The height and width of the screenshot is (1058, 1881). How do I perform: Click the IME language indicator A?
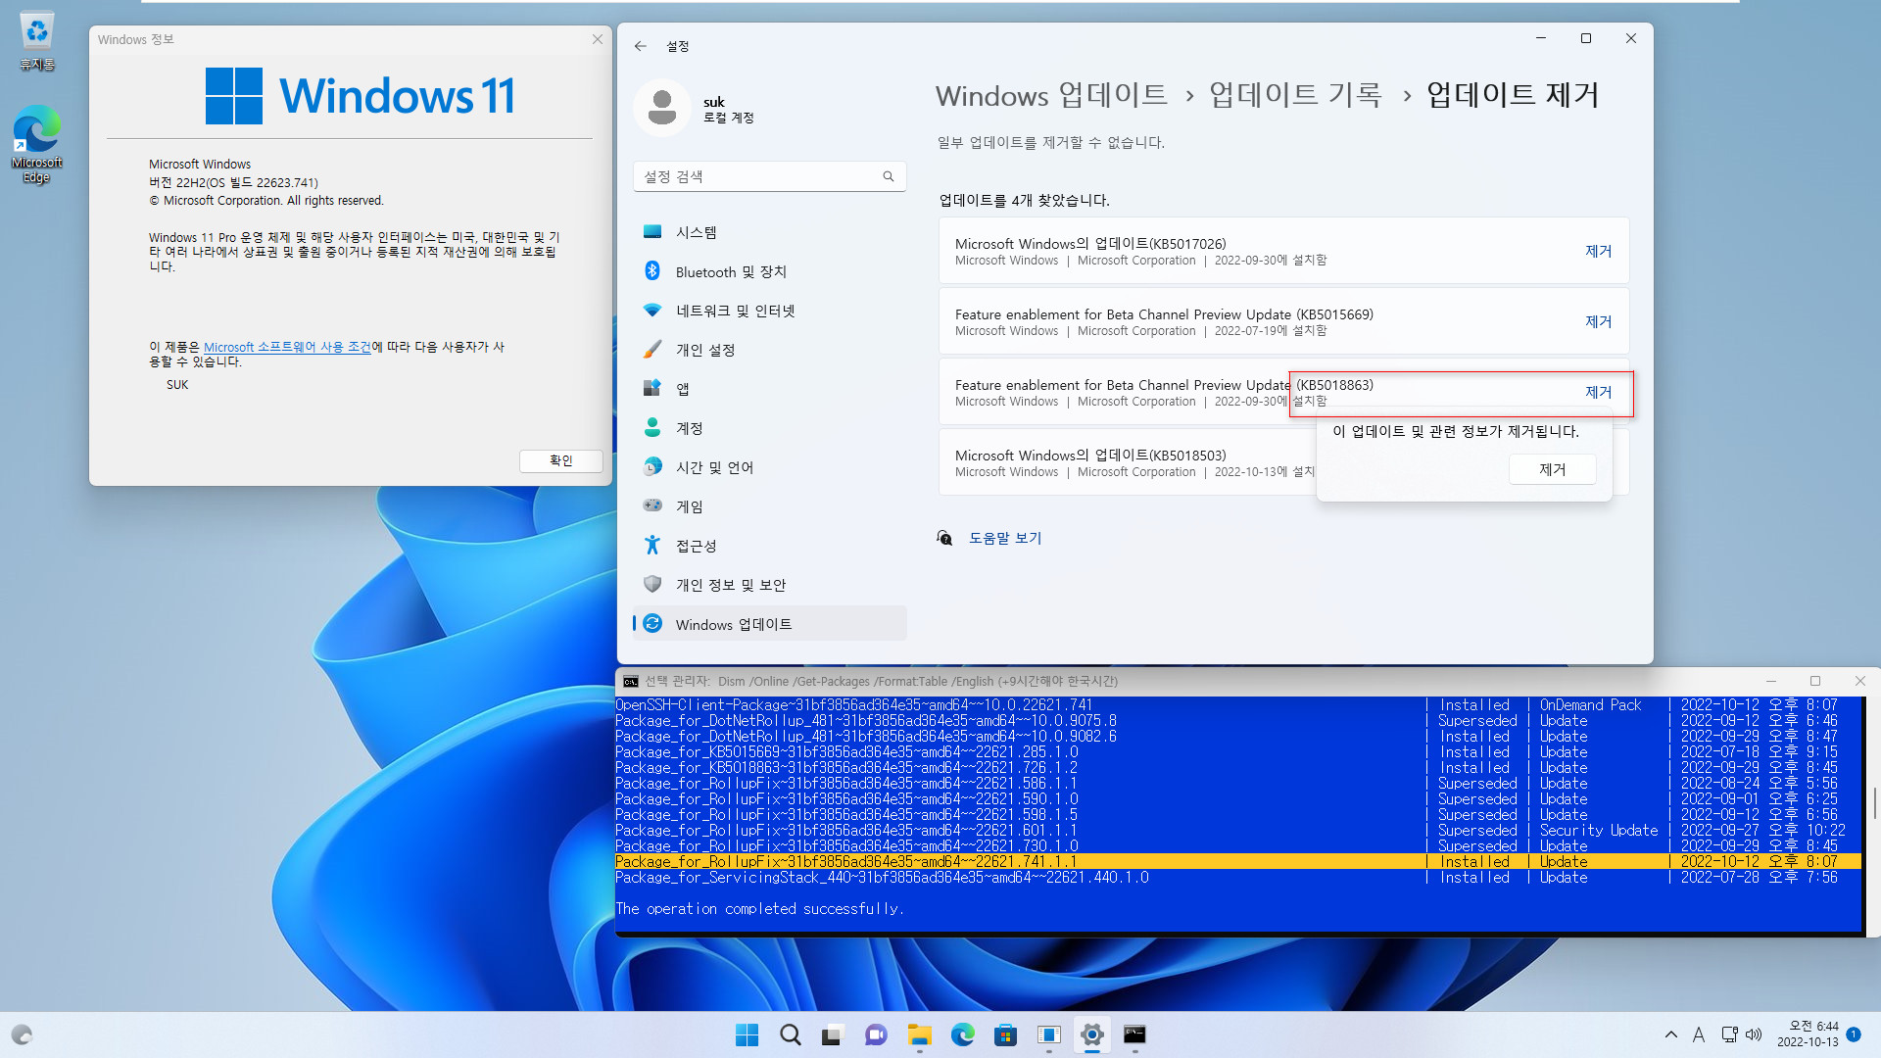pos(1699,1034)
